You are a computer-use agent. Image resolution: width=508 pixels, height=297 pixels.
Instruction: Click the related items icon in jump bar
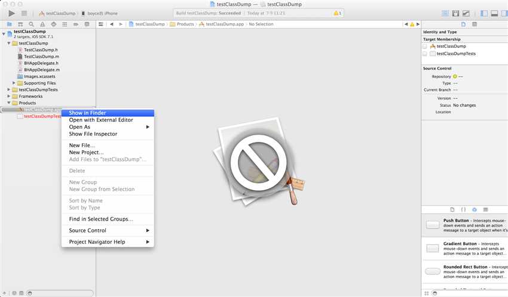101,24
